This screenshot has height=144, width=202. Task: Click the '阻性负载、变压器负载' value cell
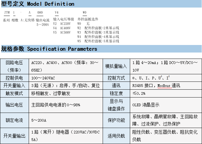click(x=166, y=136)
